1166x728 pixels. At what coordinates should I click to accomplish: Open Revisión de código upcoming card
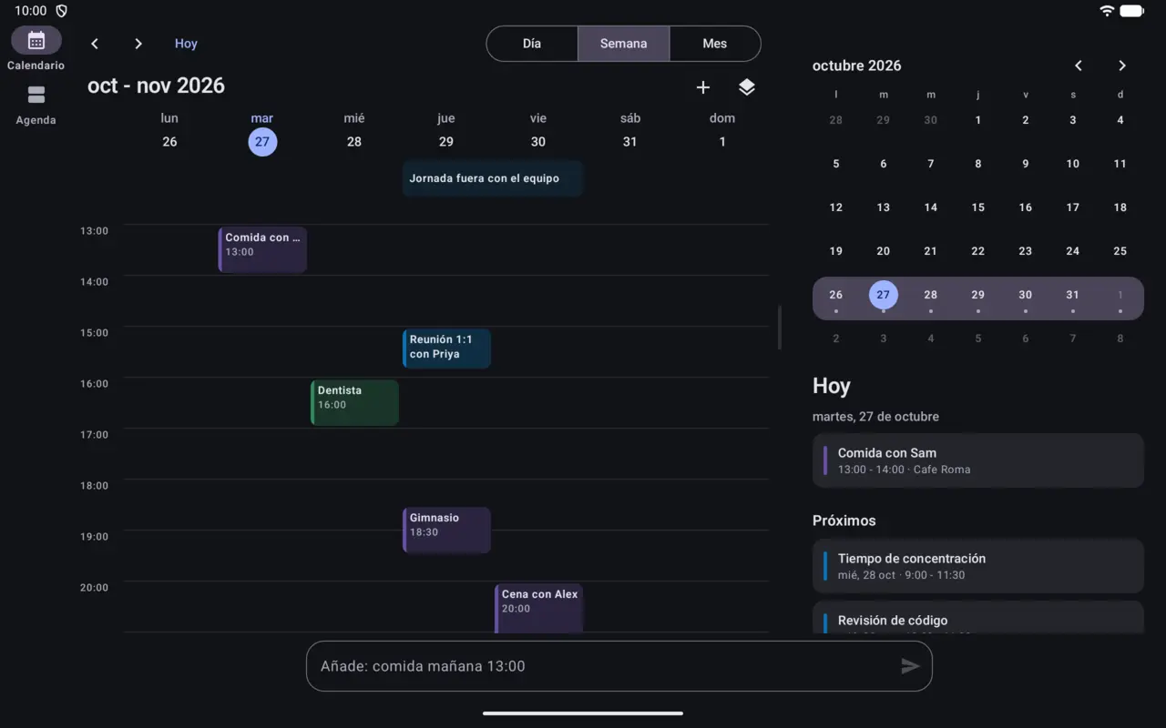(x=978, y=617)
